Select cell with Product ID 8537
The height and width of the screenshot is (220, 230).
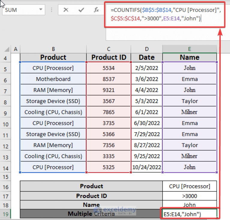click(x=109, y=79)
